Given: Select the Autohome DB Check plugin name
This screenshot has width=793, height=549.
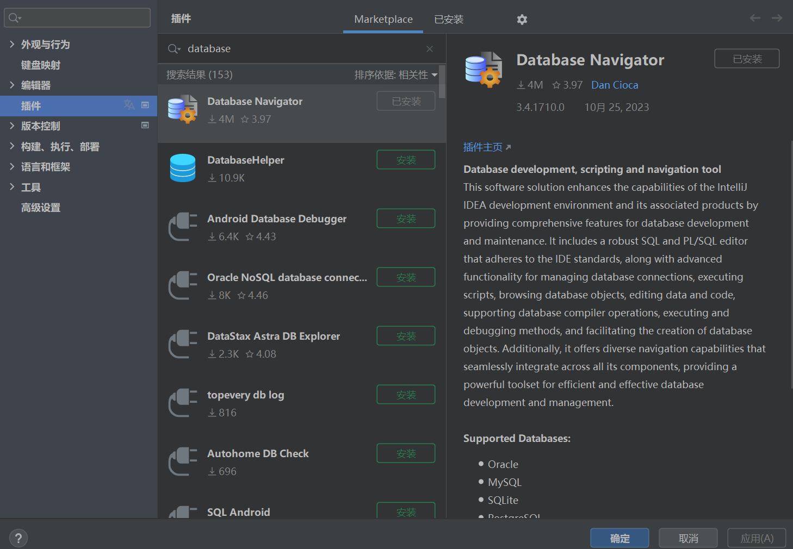Looking at the screenshot, I should click(258, 454).
